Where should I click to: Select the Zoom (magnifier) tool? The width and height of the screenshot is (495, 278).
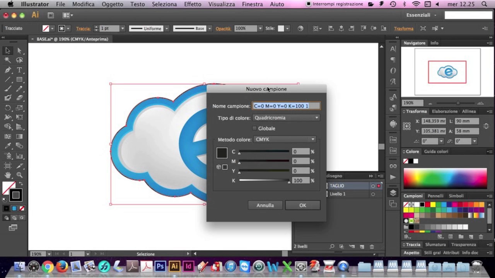coord(19,175)
